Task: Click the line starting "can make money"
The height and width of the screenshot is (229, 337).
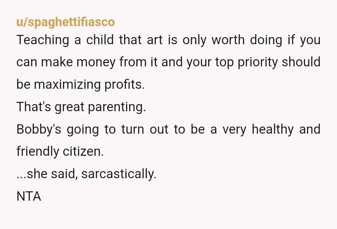Action: click(168, 62)
